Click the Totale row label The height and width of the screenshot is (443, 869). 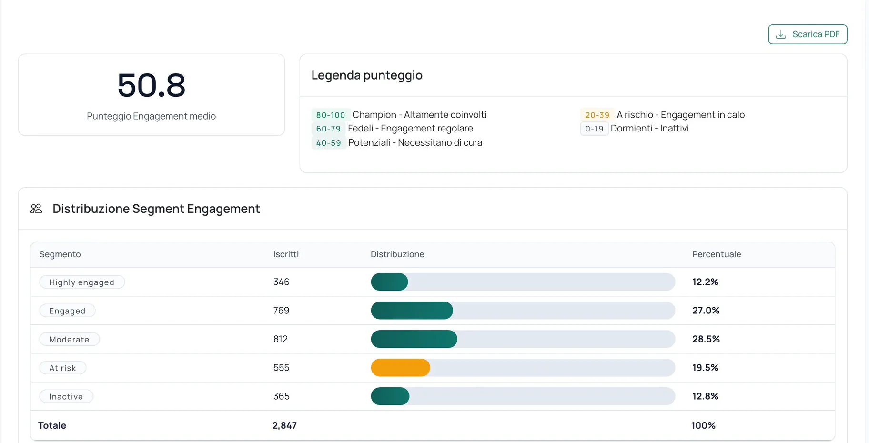coord(52,425)
